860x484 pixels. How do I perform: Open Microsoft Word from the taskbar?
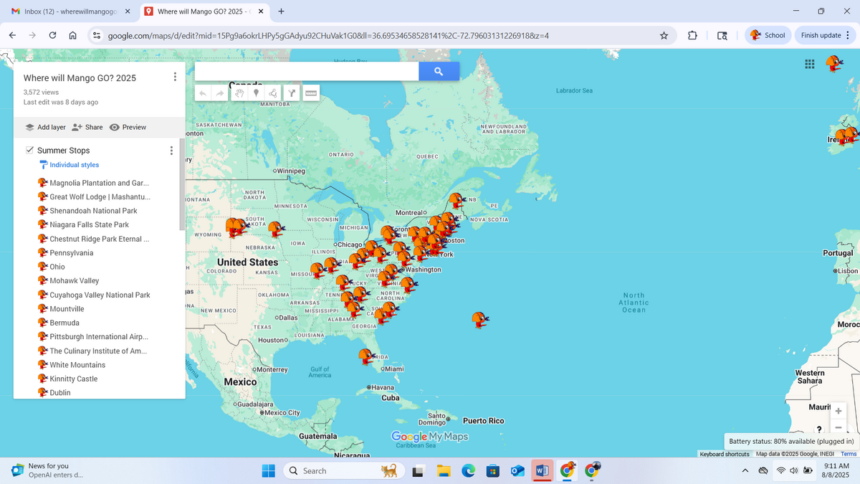tap(543, 471)
